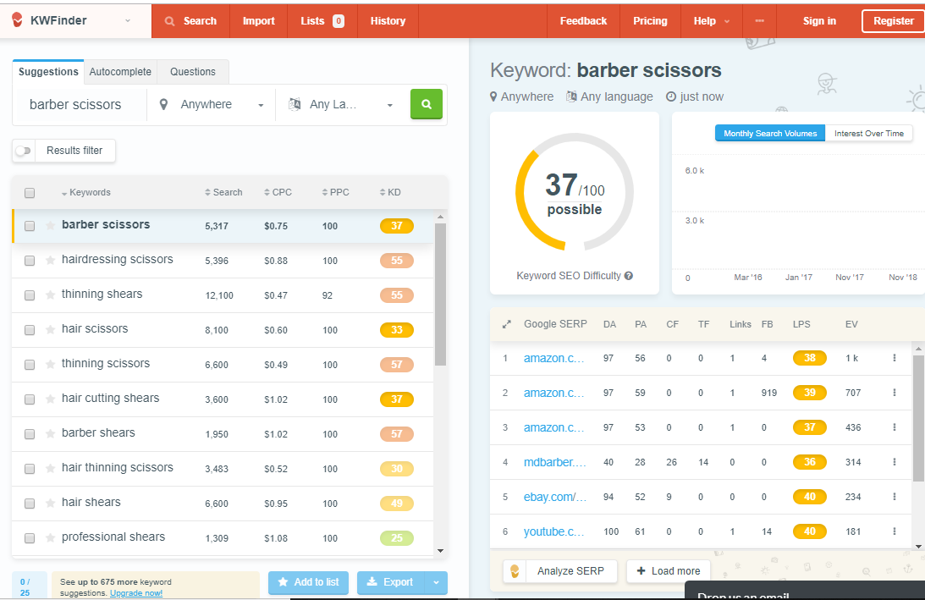Click the keyword list vertical scrollbar
This screenshot has width=925, height=600.
440,296
